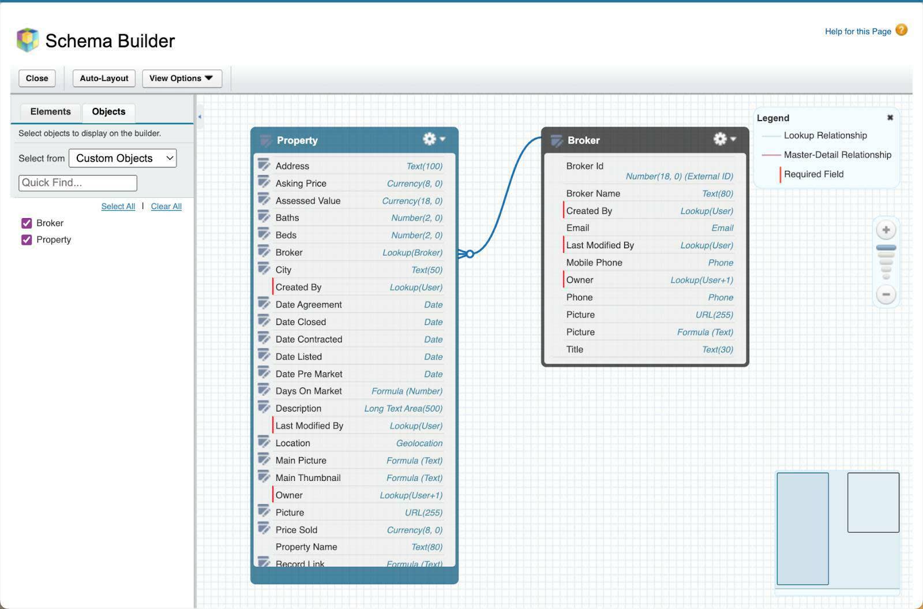Zoom out with the minus button

886,294
